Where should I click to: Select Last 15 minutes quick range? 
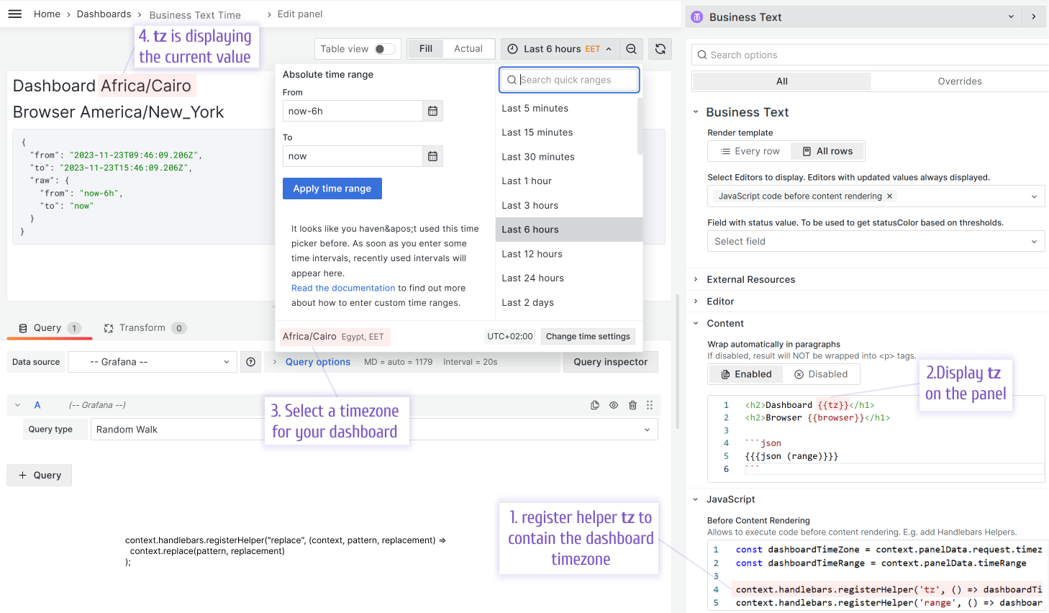pyautogui.click(x=568, y=132)
